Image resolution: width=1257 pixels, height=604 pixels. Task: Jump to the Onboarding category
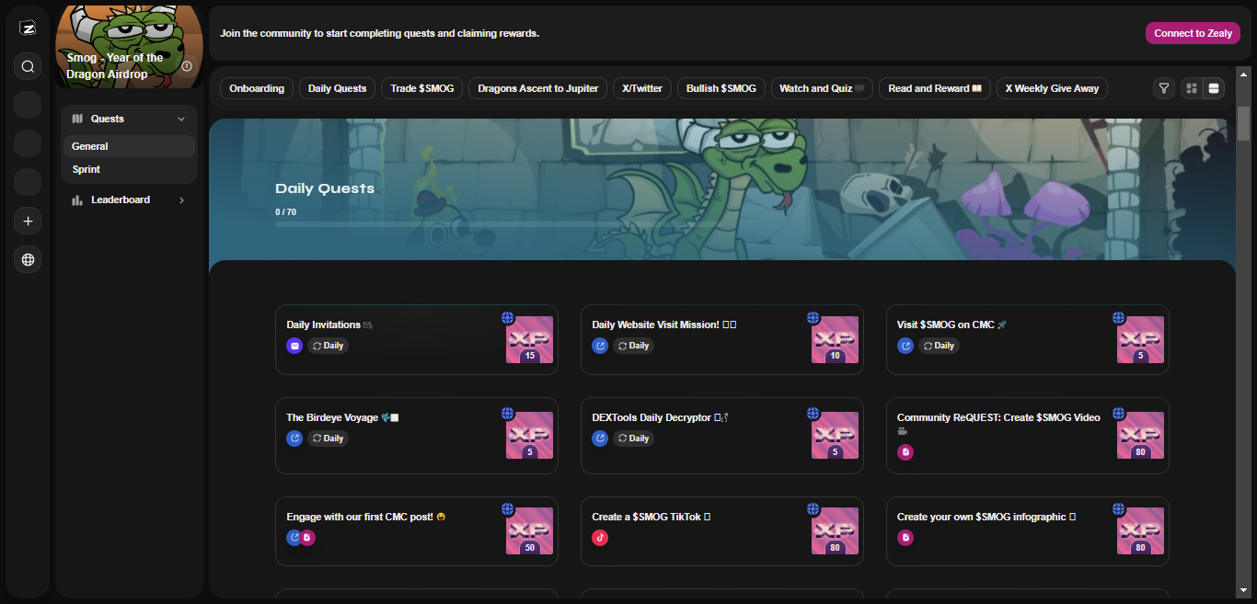257,88
